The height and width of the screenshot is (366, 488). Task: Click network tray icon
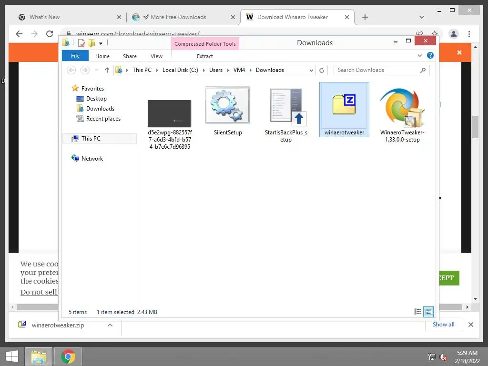(x=431, y=357)
